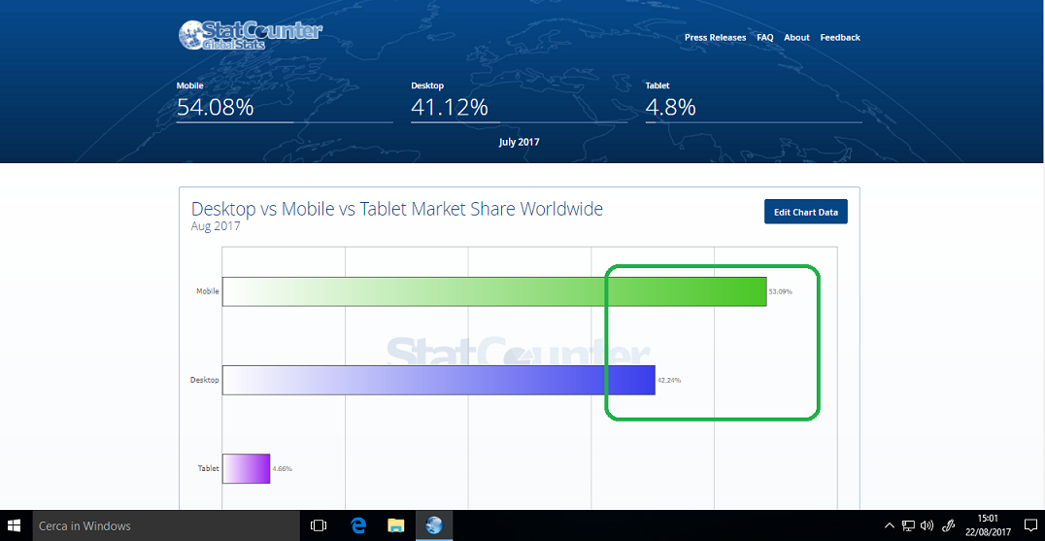This screenshot has width=1045, height=541.
Task: Open File Explorer from the taskbar
Action: pos(396,525)
